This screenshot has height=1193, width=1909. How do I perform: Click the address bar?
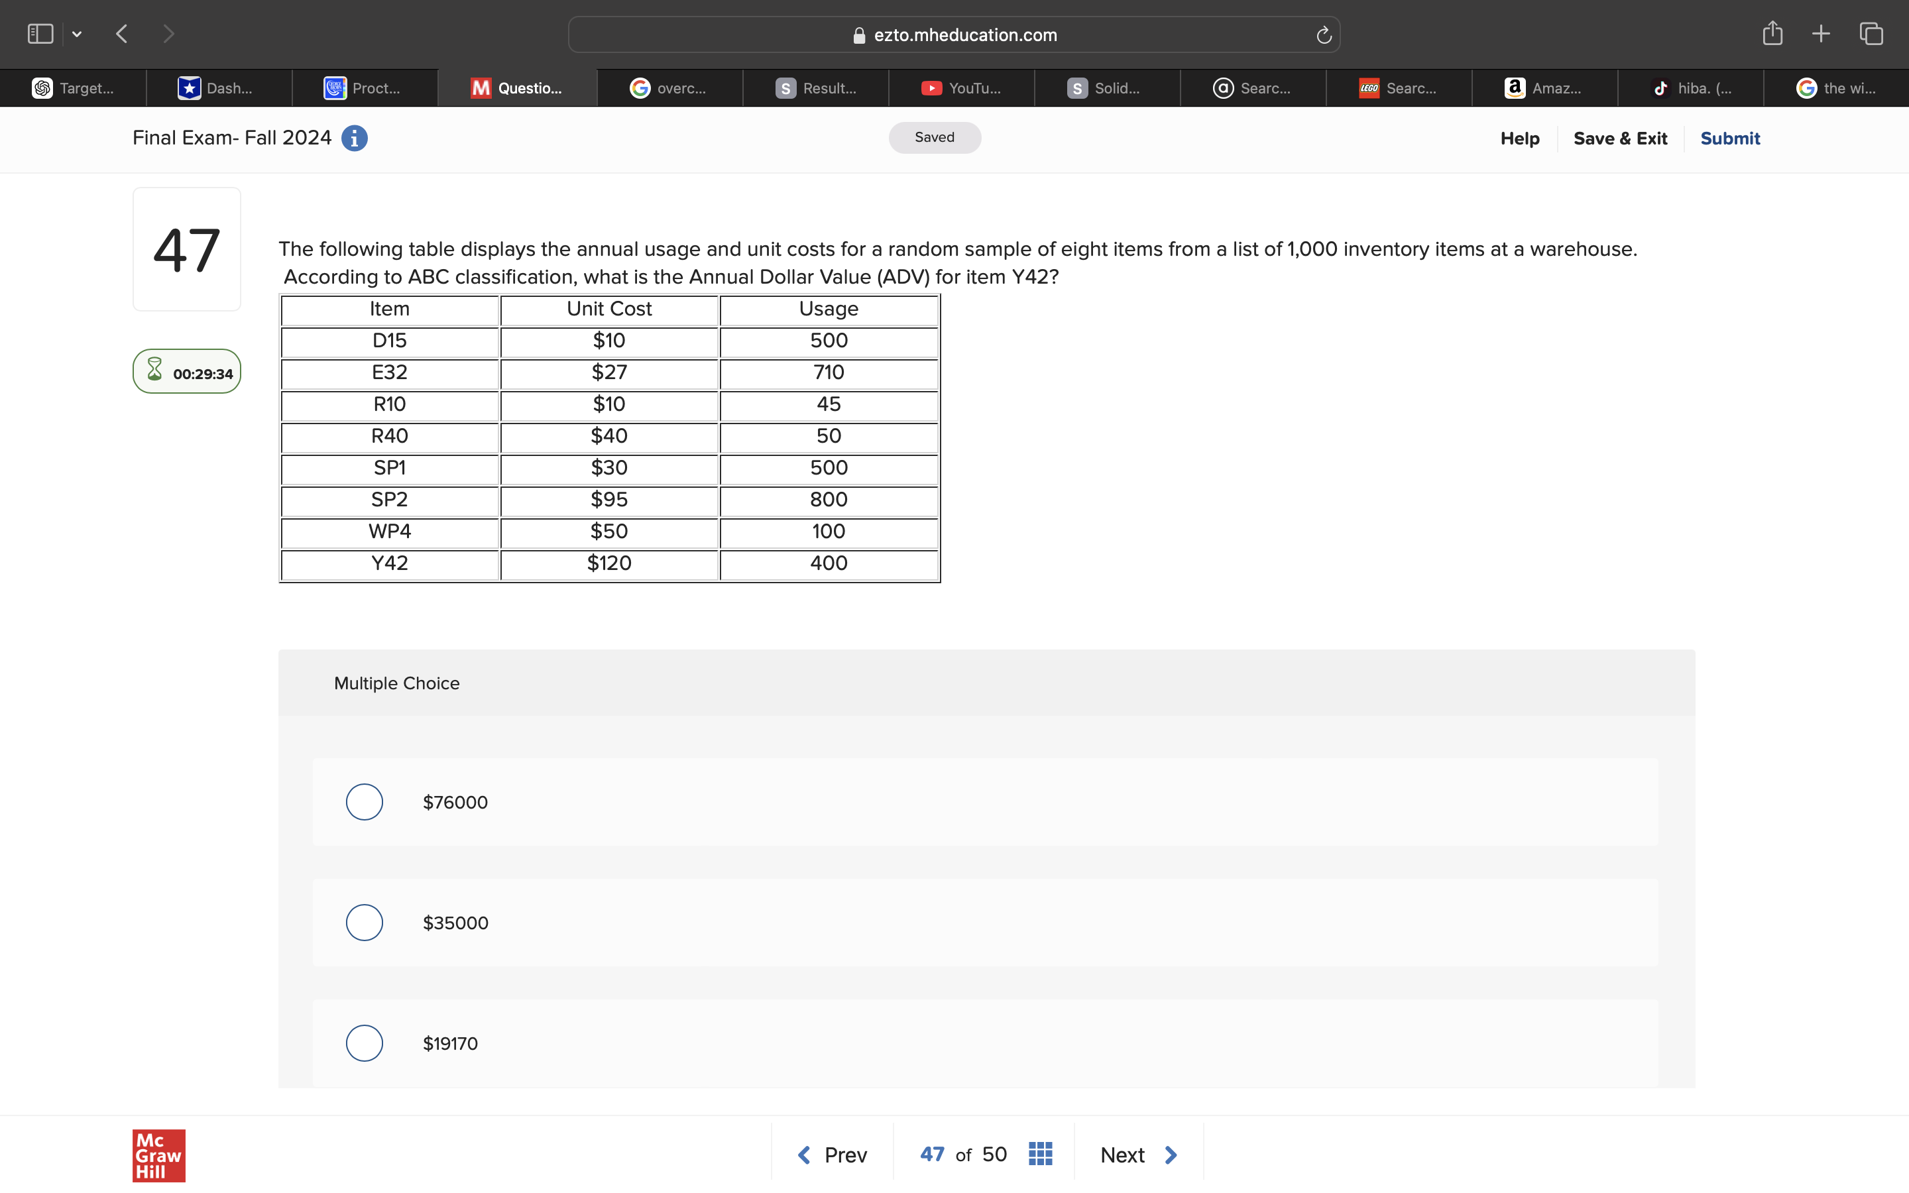point(954,34)
